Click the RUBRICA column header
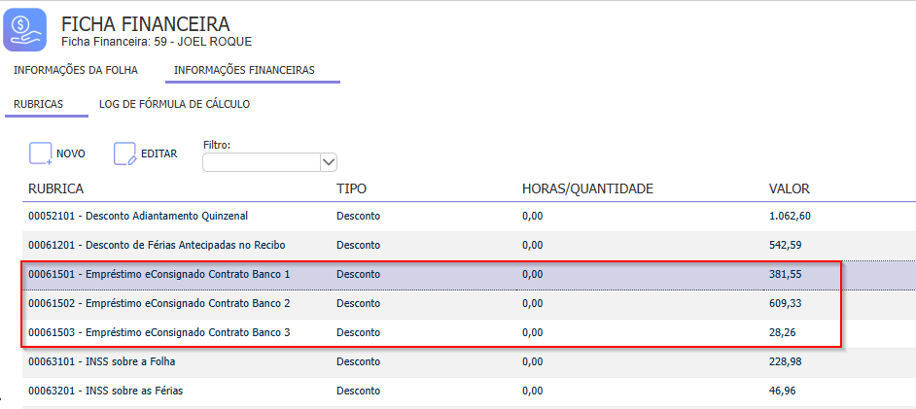Image resolution: width=916 pixels, height=409 pixels. (x=56, y=188)
